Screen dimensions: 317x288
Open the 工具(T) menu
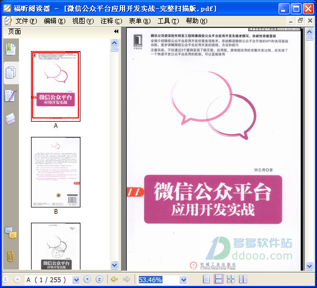(x=168, y=21)
